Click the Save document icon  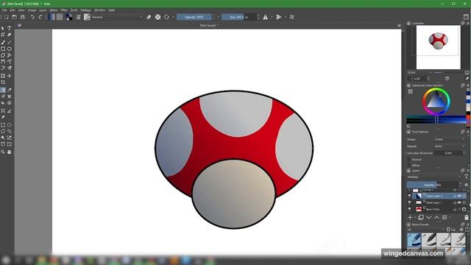[23, 17]
